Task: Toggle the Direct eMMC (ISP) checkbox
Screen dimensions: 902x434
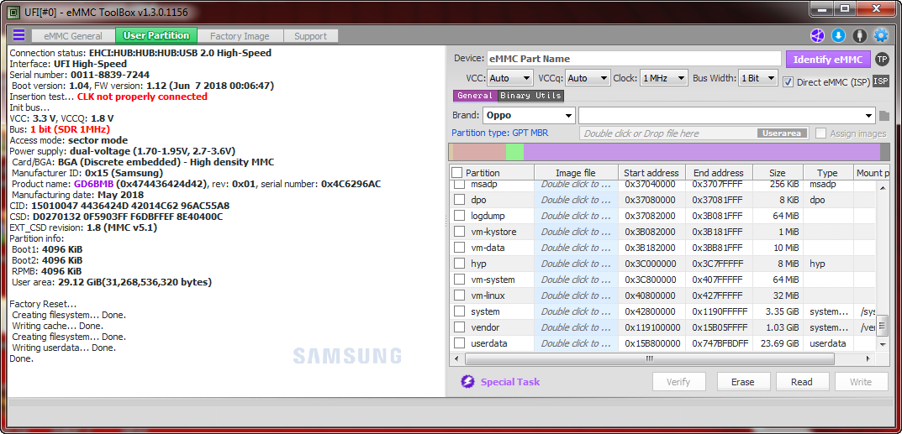Action: [789, 82]
